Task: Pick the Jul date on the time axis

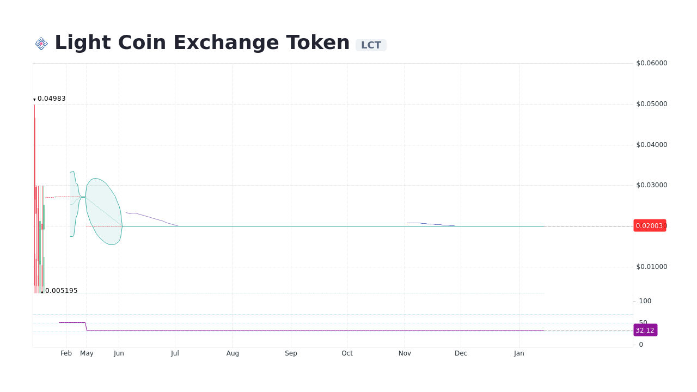Action: 175,353
